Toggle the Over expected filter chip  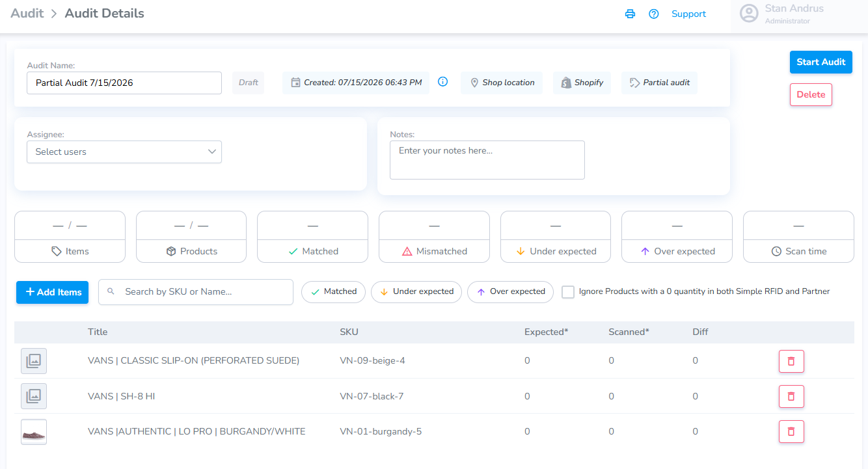pos(510,291)
